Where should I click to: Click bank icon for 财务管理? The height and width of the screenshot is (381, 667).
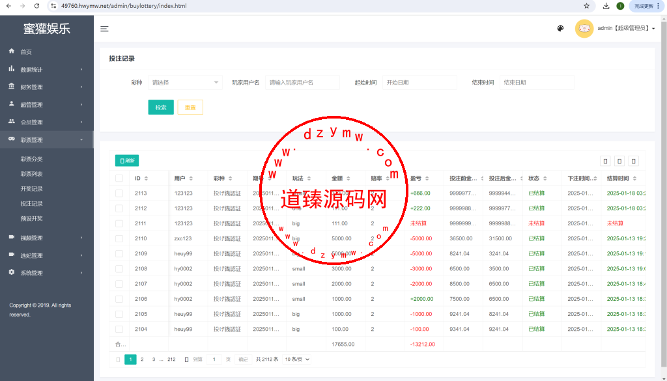(12, 87)
